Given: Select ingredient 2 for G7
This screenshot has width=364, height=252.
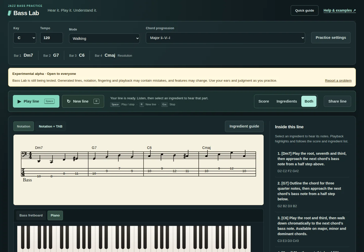Looking at the screenshot, I should (x=312, y=195).
